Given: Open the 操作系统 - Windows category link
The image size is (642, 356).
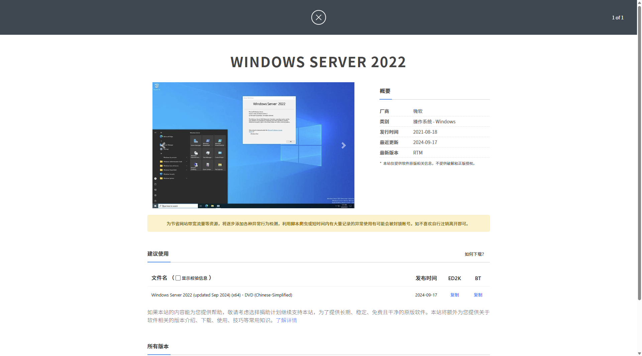Looking at the screenshot, I should click(x=434, y=121).
